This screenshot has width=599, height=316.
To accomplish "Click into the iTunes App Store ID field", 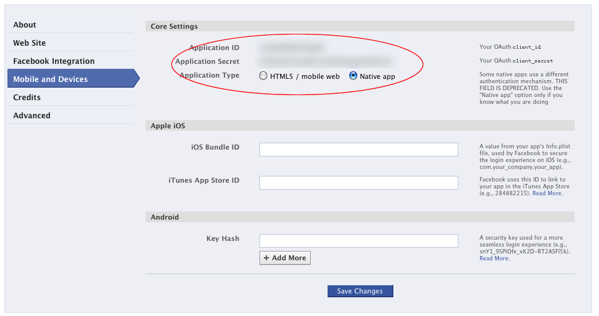I will coord(358,183).
